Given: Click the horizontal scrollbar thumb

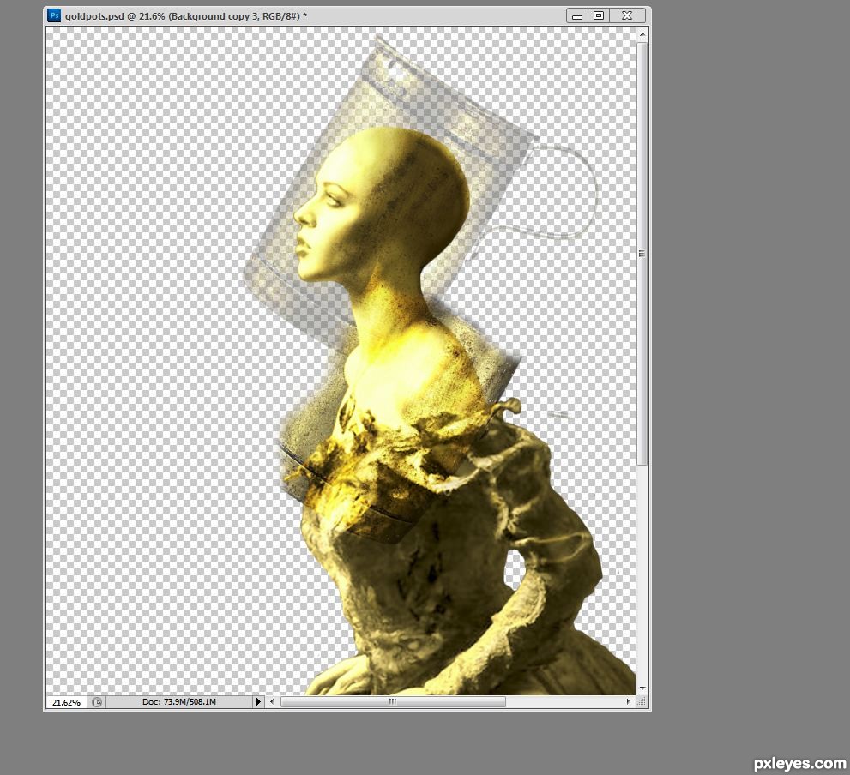Looking at the screenshot, I should coord(393,702).
